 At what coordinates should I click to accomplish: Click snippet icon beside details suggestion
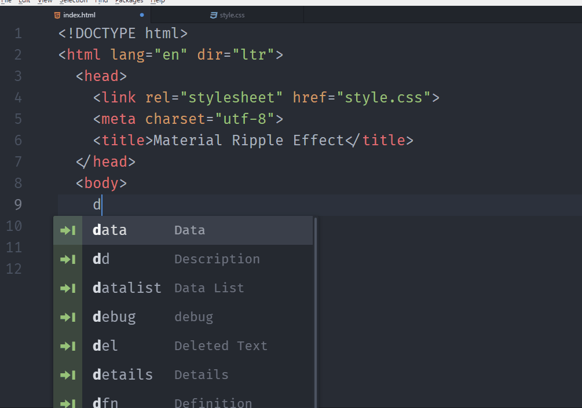[68, 374]
